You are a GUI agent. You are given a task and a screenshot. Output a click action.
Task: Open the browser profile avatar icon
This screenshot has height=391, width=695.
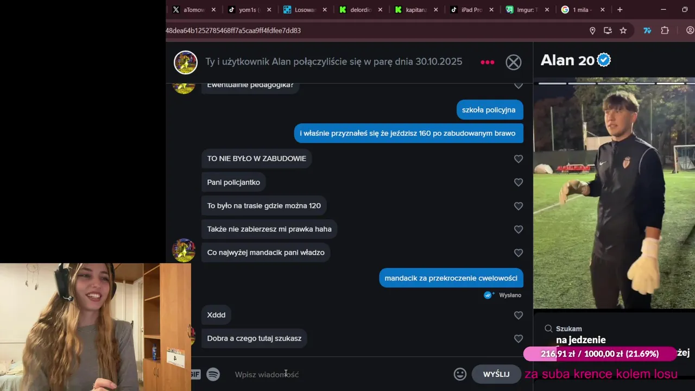690,30
